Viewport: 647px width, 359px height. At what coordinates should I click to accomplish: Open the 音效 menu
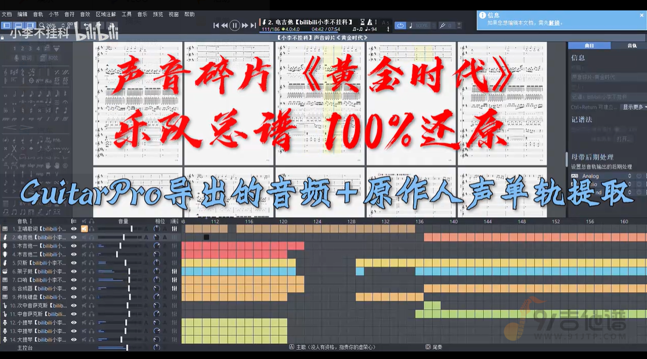(x=85, y=14)
